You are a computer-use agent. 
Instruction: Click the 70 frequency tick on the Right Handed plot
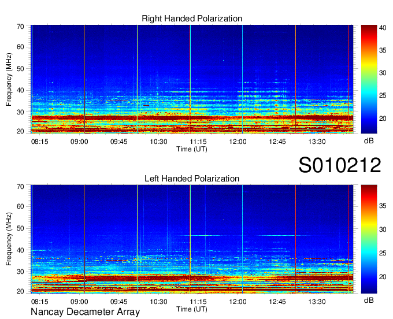[20, 27]
